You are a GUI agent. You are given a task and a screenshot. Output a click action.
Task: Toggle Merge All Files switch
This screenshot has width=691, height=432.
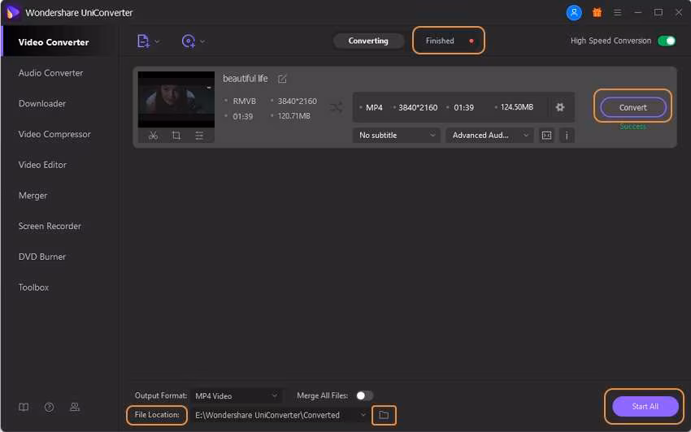click(364, 396)
